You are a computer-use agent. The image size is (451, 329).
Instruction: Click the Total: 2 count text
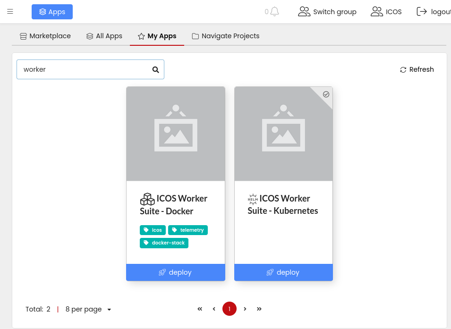coord(38,309)
